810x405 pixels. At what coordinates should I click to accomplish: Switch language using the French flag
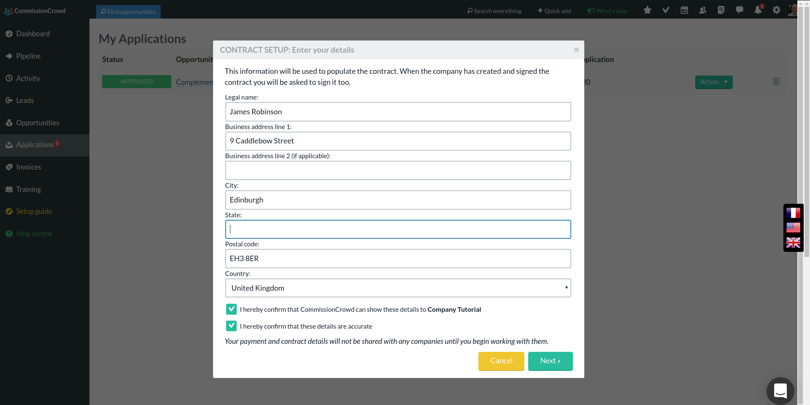pos(793,213)
